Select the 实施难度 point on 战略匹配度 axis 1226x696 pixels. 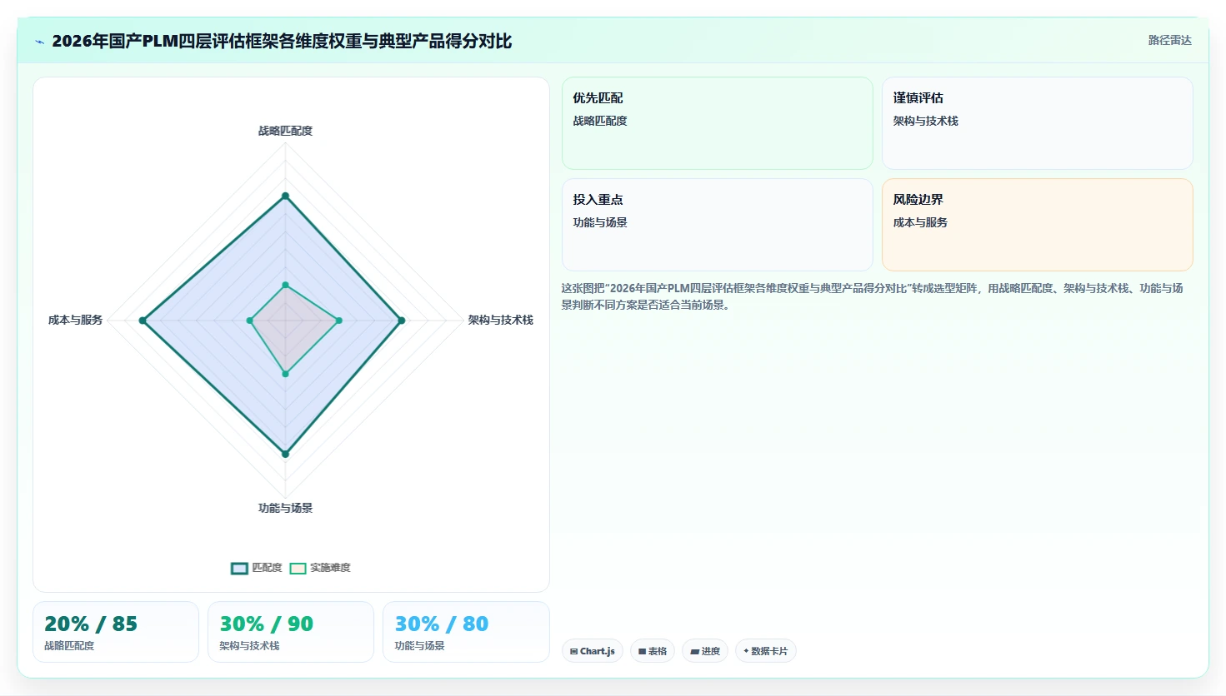(x=285, y=286)
